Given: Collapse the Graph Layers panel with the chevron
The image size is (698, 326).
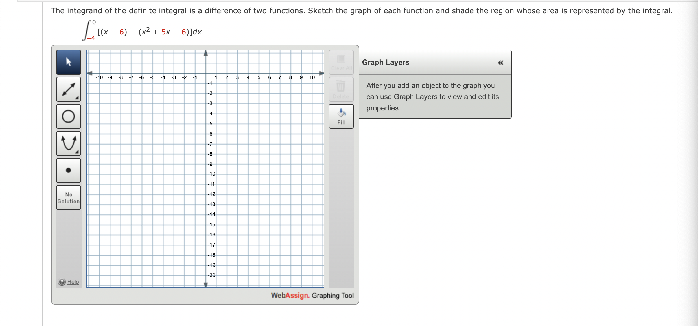Looking at the screenshot, I should point(500,63).
